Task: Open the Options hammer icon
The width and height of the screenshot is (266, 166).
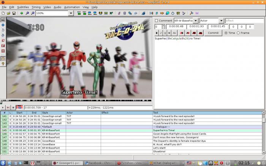Action: [x=192, y=13]
